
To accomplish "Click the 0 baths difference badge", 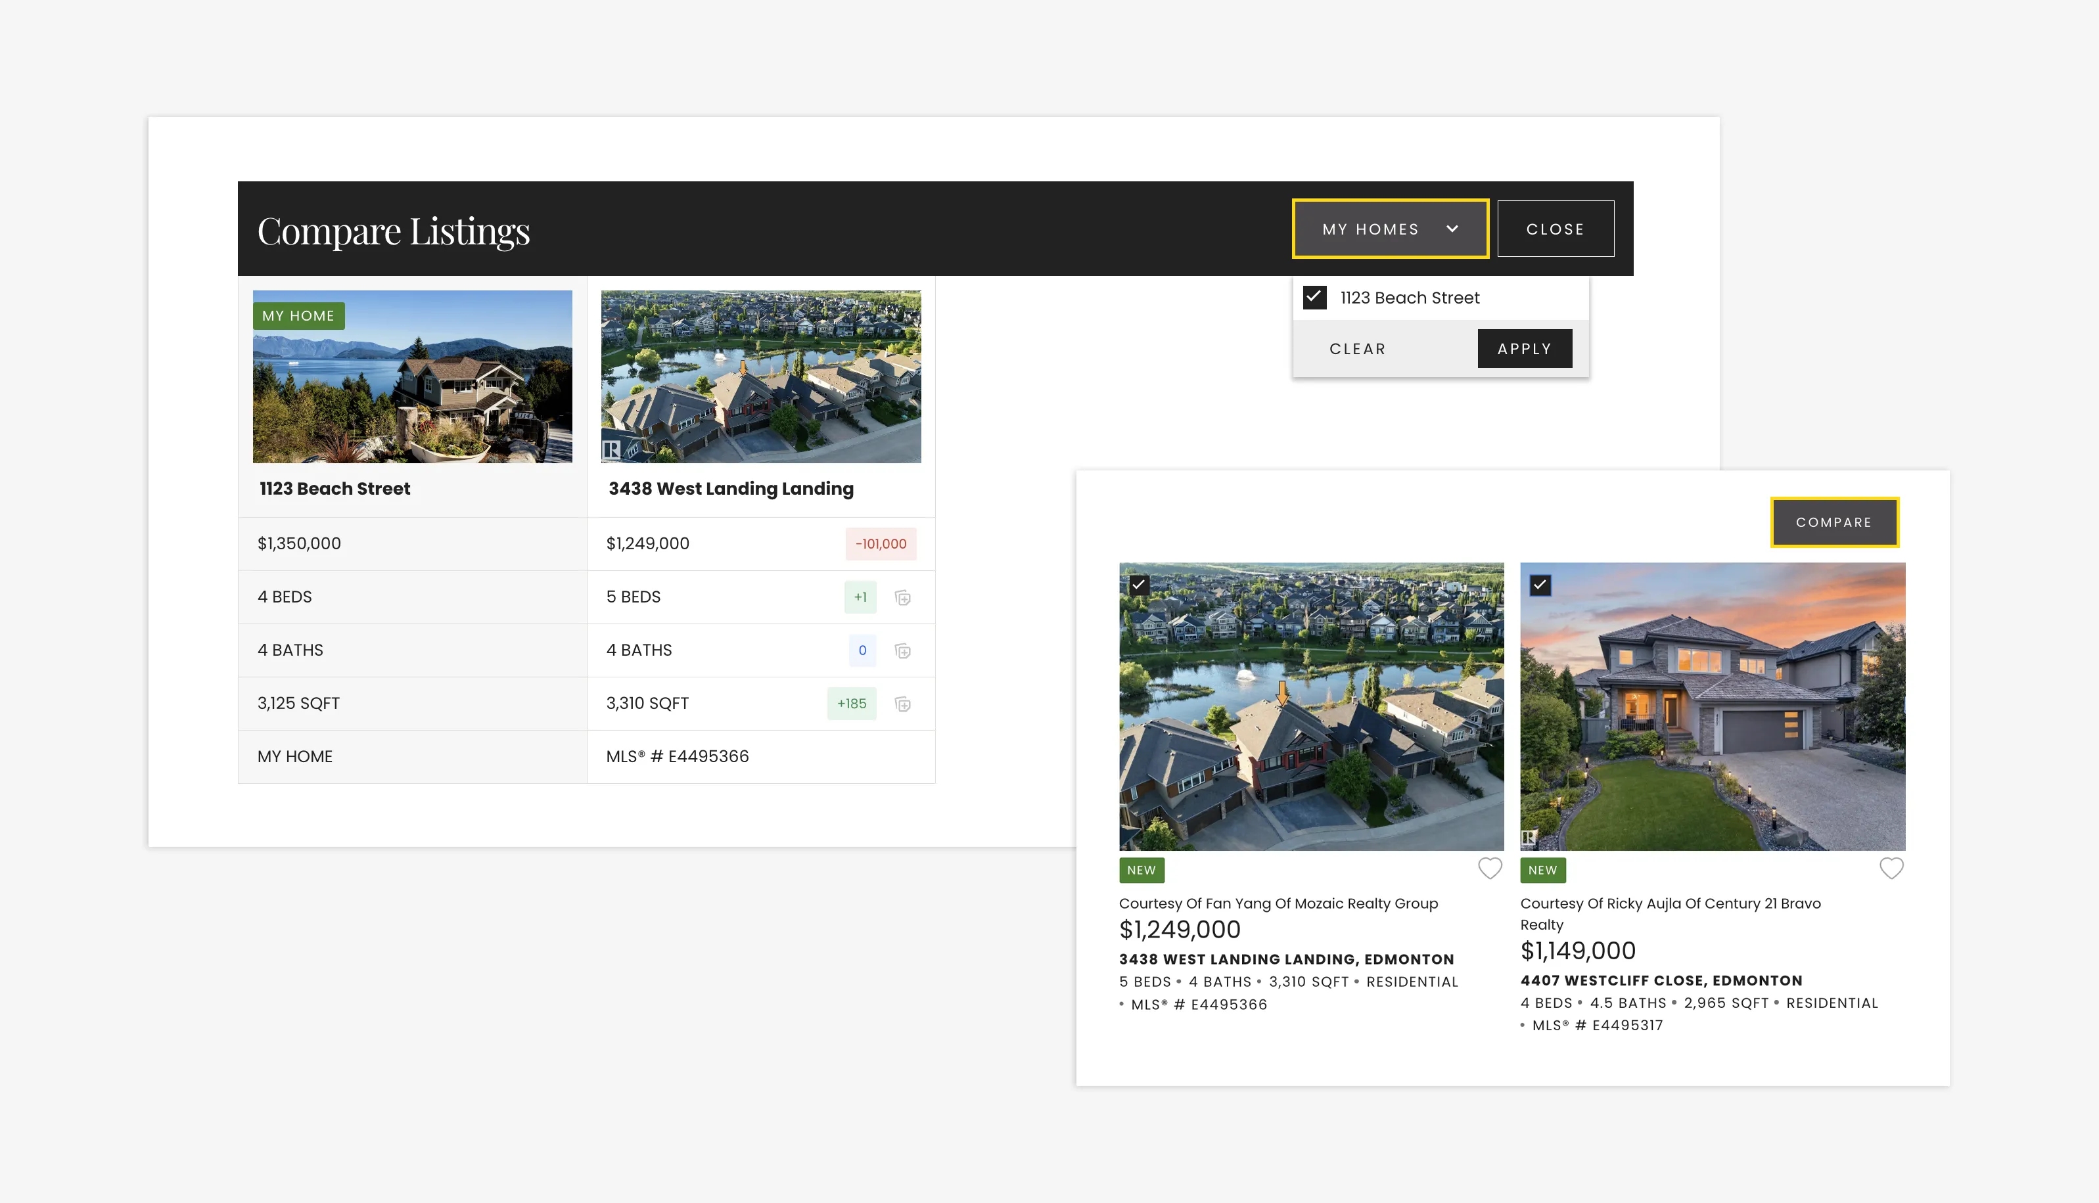I will coord(862,650).
